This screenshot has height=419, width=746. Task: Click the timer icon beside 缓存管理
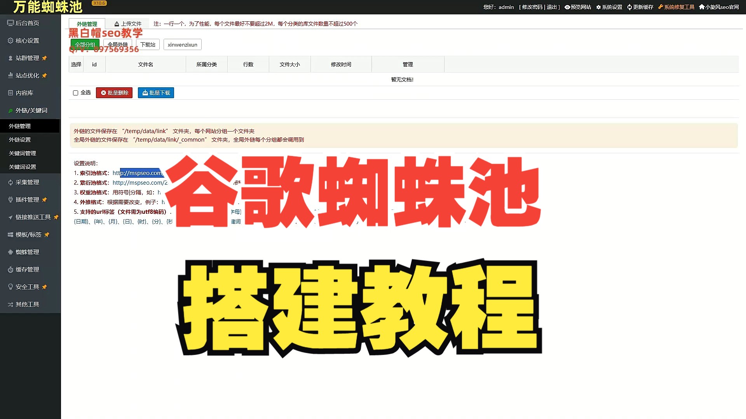[10, 270]
